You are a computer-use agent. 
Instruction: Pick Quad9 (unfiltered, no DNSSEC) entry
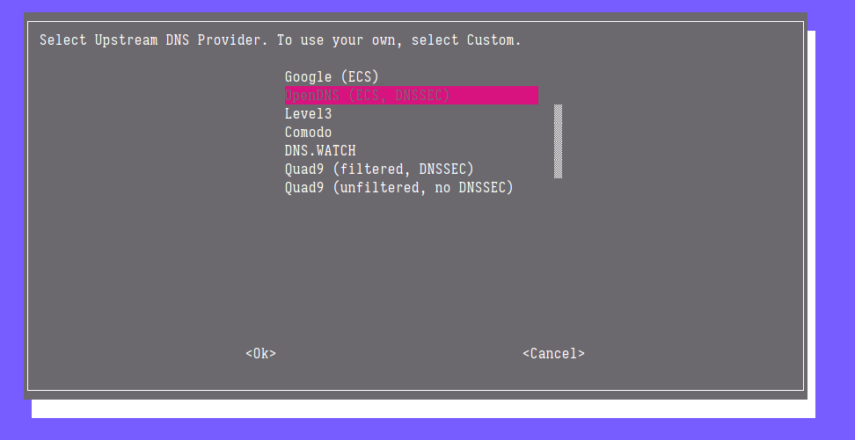pyautogui.click(x=398, y=188)
